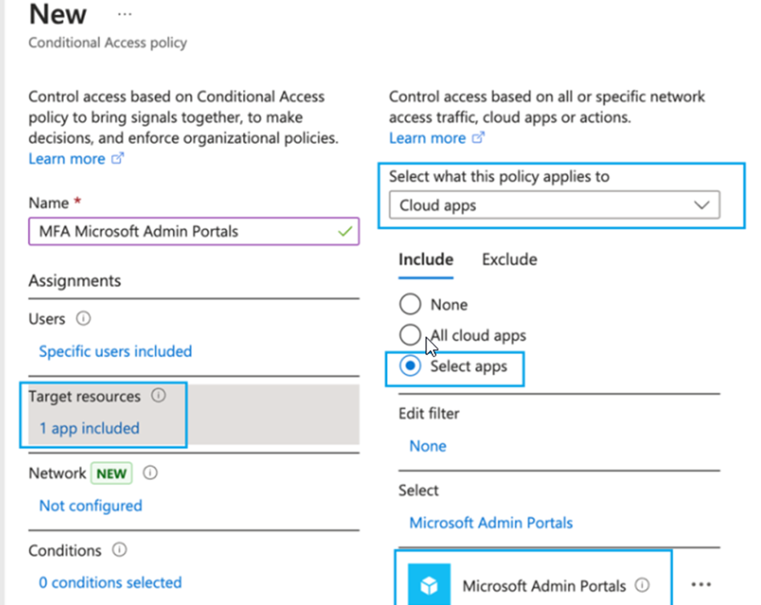
Task: Click the Microsoft Admin Portals app icon
Action: click(x=430, y=585)
